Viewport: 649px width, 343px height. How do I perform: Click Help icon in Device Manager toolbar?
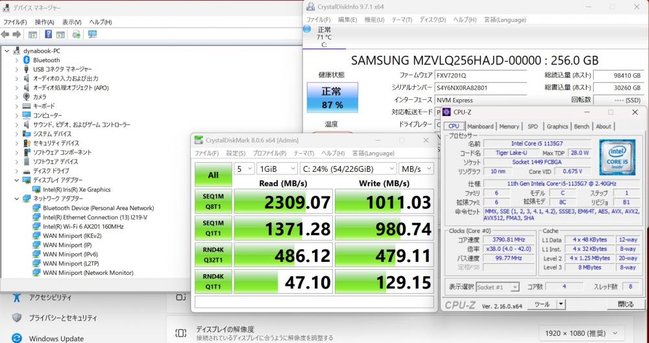point(49,34)
